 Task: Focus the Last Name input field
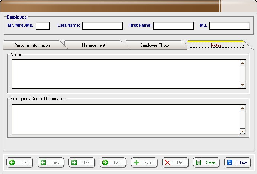click(x=102, y=26)
